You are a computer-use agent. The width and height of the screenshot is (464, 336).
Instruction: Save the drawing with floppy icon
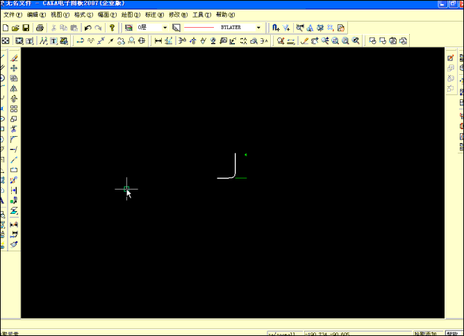(x=26, y=28)
